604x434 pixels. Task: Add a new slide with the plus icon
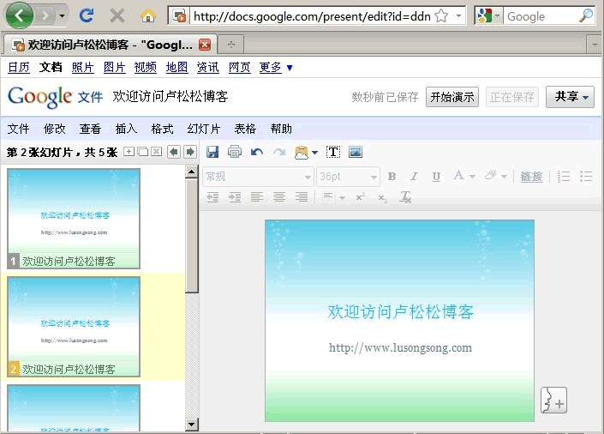tap(129, 152)
